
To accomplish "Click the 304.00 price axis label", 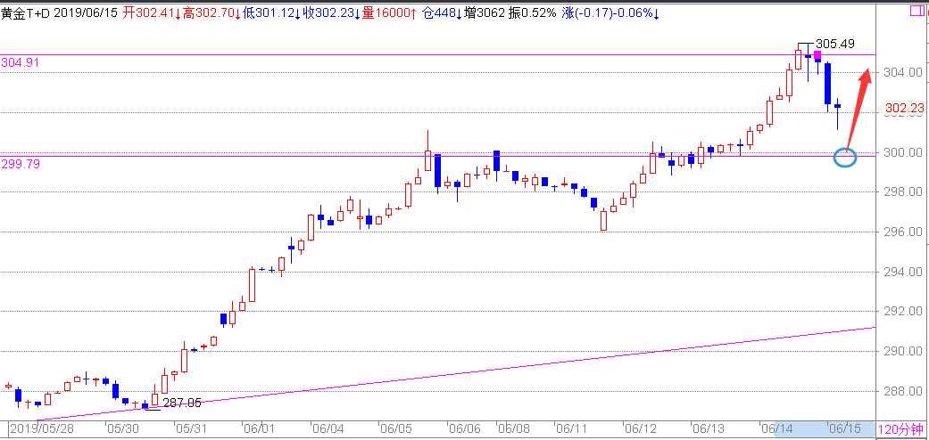I will click(903, 72).
